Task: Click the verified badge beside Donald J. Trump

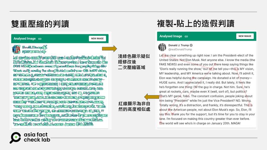Action: click(192, 45)
